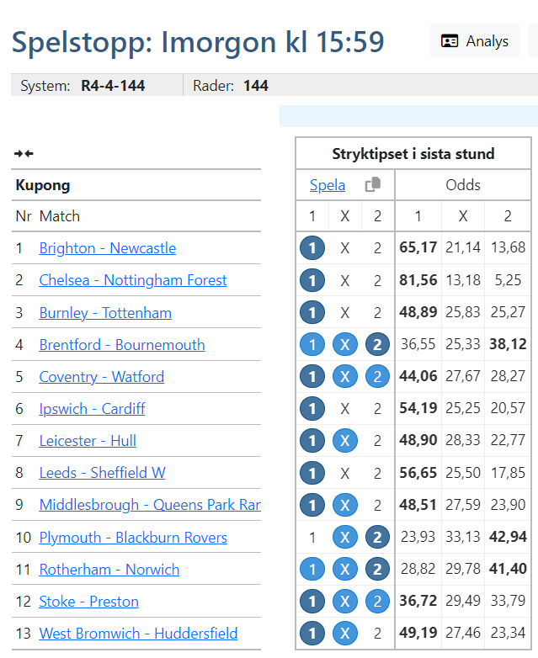Viewport: 538px width, 658px height.
Task: Select sign 1 for Plymouth - Blackburn Rovers
Action: 312,537
